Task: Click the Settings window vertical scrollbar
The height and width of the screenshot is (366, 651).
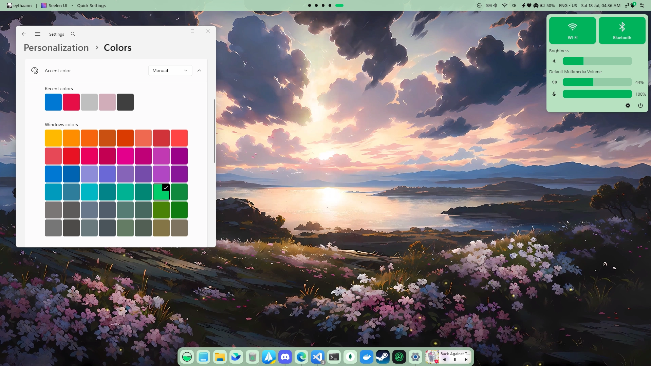Action: coord(215,131)
